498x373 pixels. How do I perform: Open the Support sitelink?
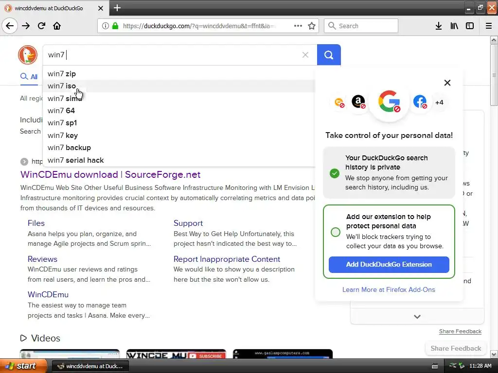pos(188,223)
